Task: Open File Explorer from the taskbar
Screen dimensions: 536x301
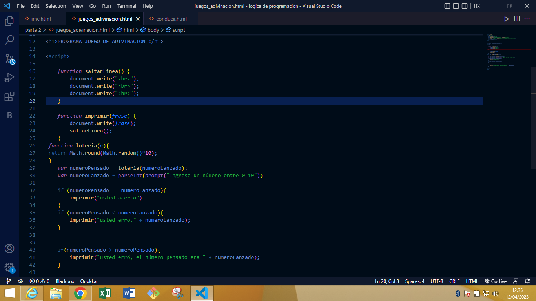Action: [56, 293]
